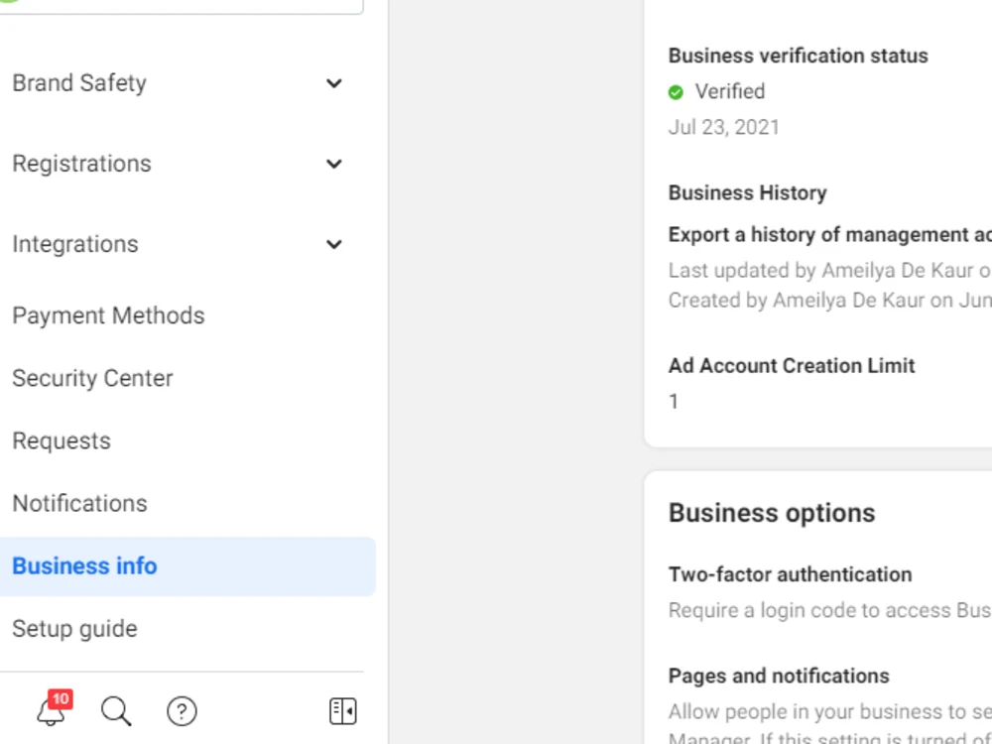Click the red 10 notification badge
The height and width of the screenshot is (744, 992).
(61, 699)
